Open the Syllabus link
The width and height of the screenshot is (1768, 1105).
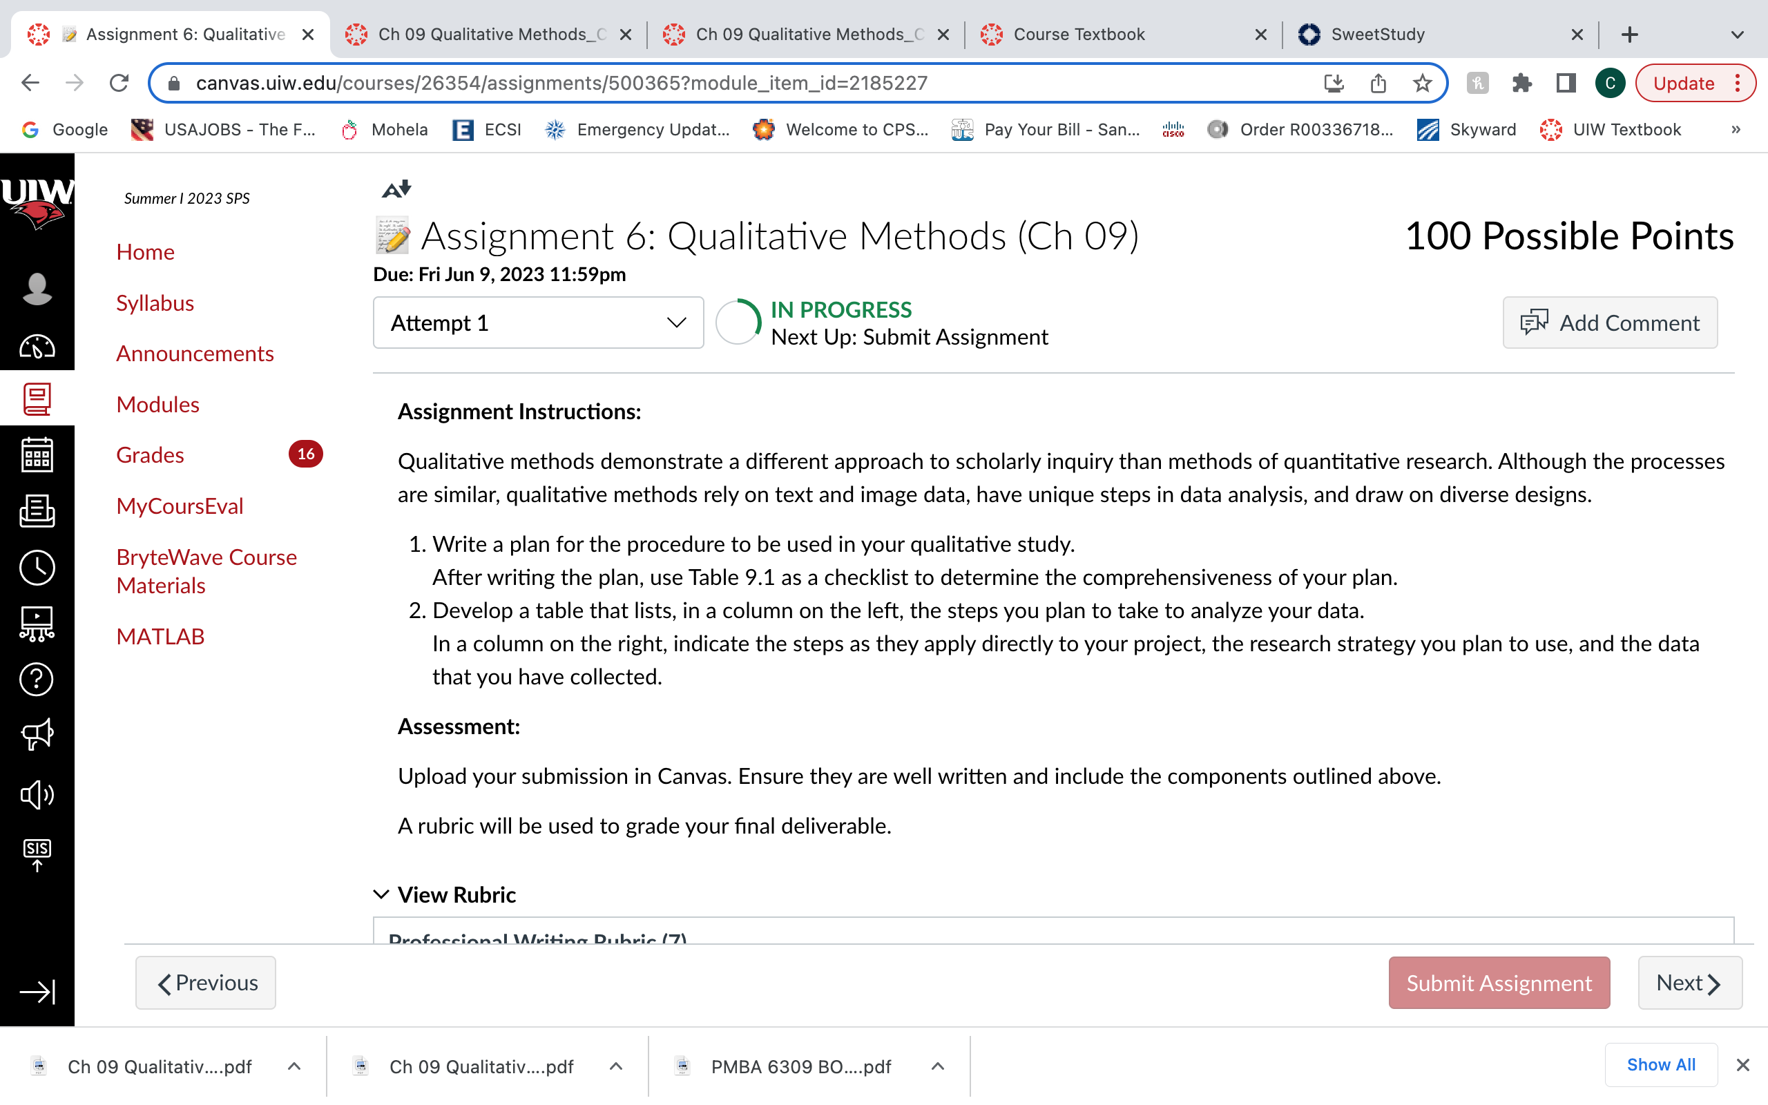pyautogui.click(x=155, y=302)
